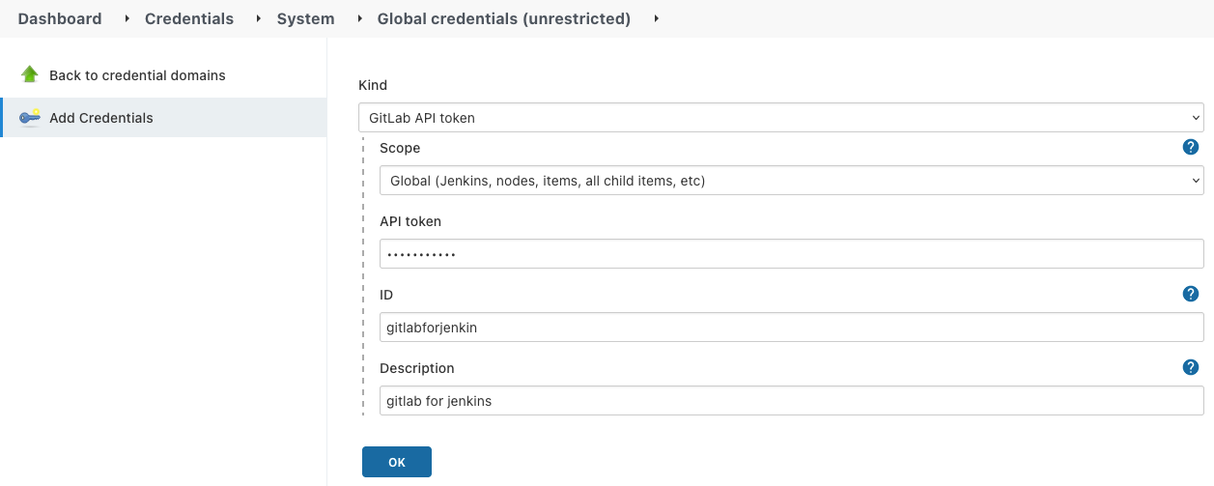
Task: Open help for the ID field
Action: click(1190, 294)
